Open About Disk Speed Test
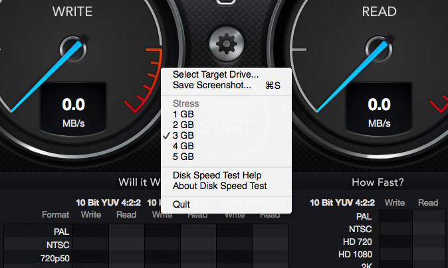This screenshot has width=448, height=268. coord(219,186)
